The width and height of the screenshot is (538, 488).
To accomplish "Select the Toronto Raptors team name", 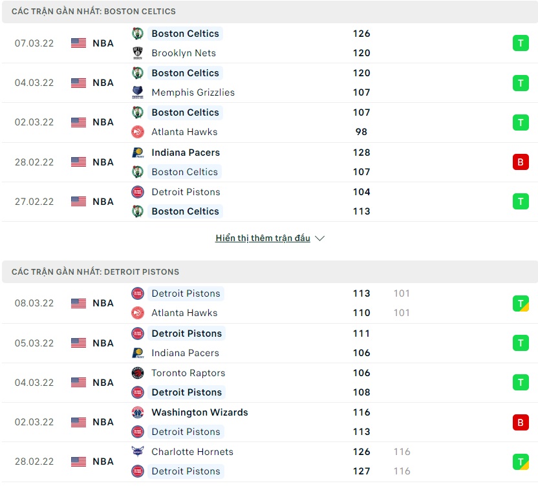I will tap(188, 373).
